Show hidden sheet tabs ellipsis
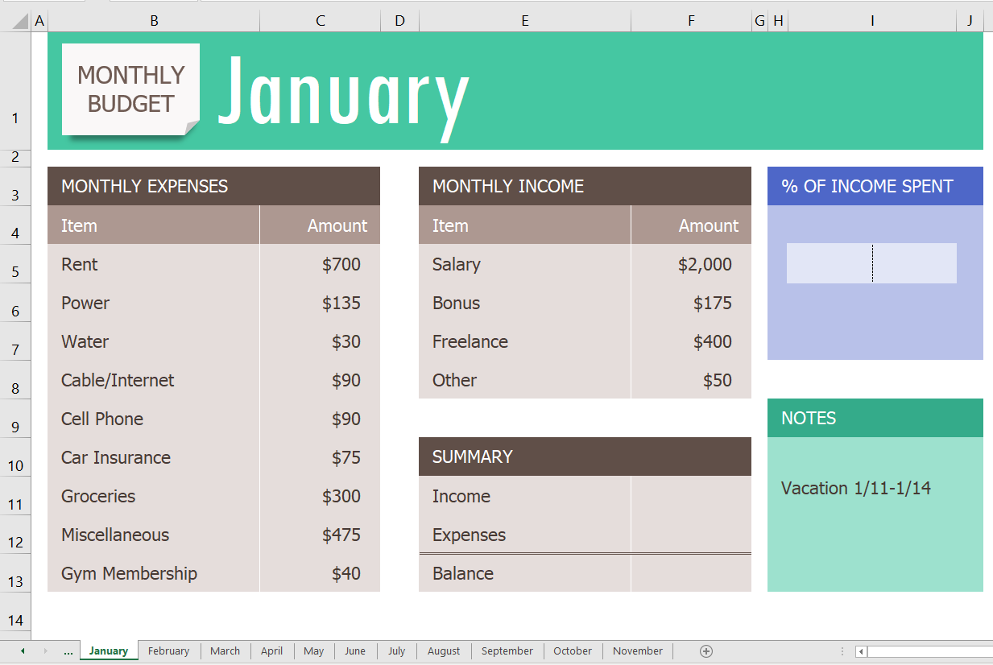This screenshot has width=993, height=665. [68, 651]
